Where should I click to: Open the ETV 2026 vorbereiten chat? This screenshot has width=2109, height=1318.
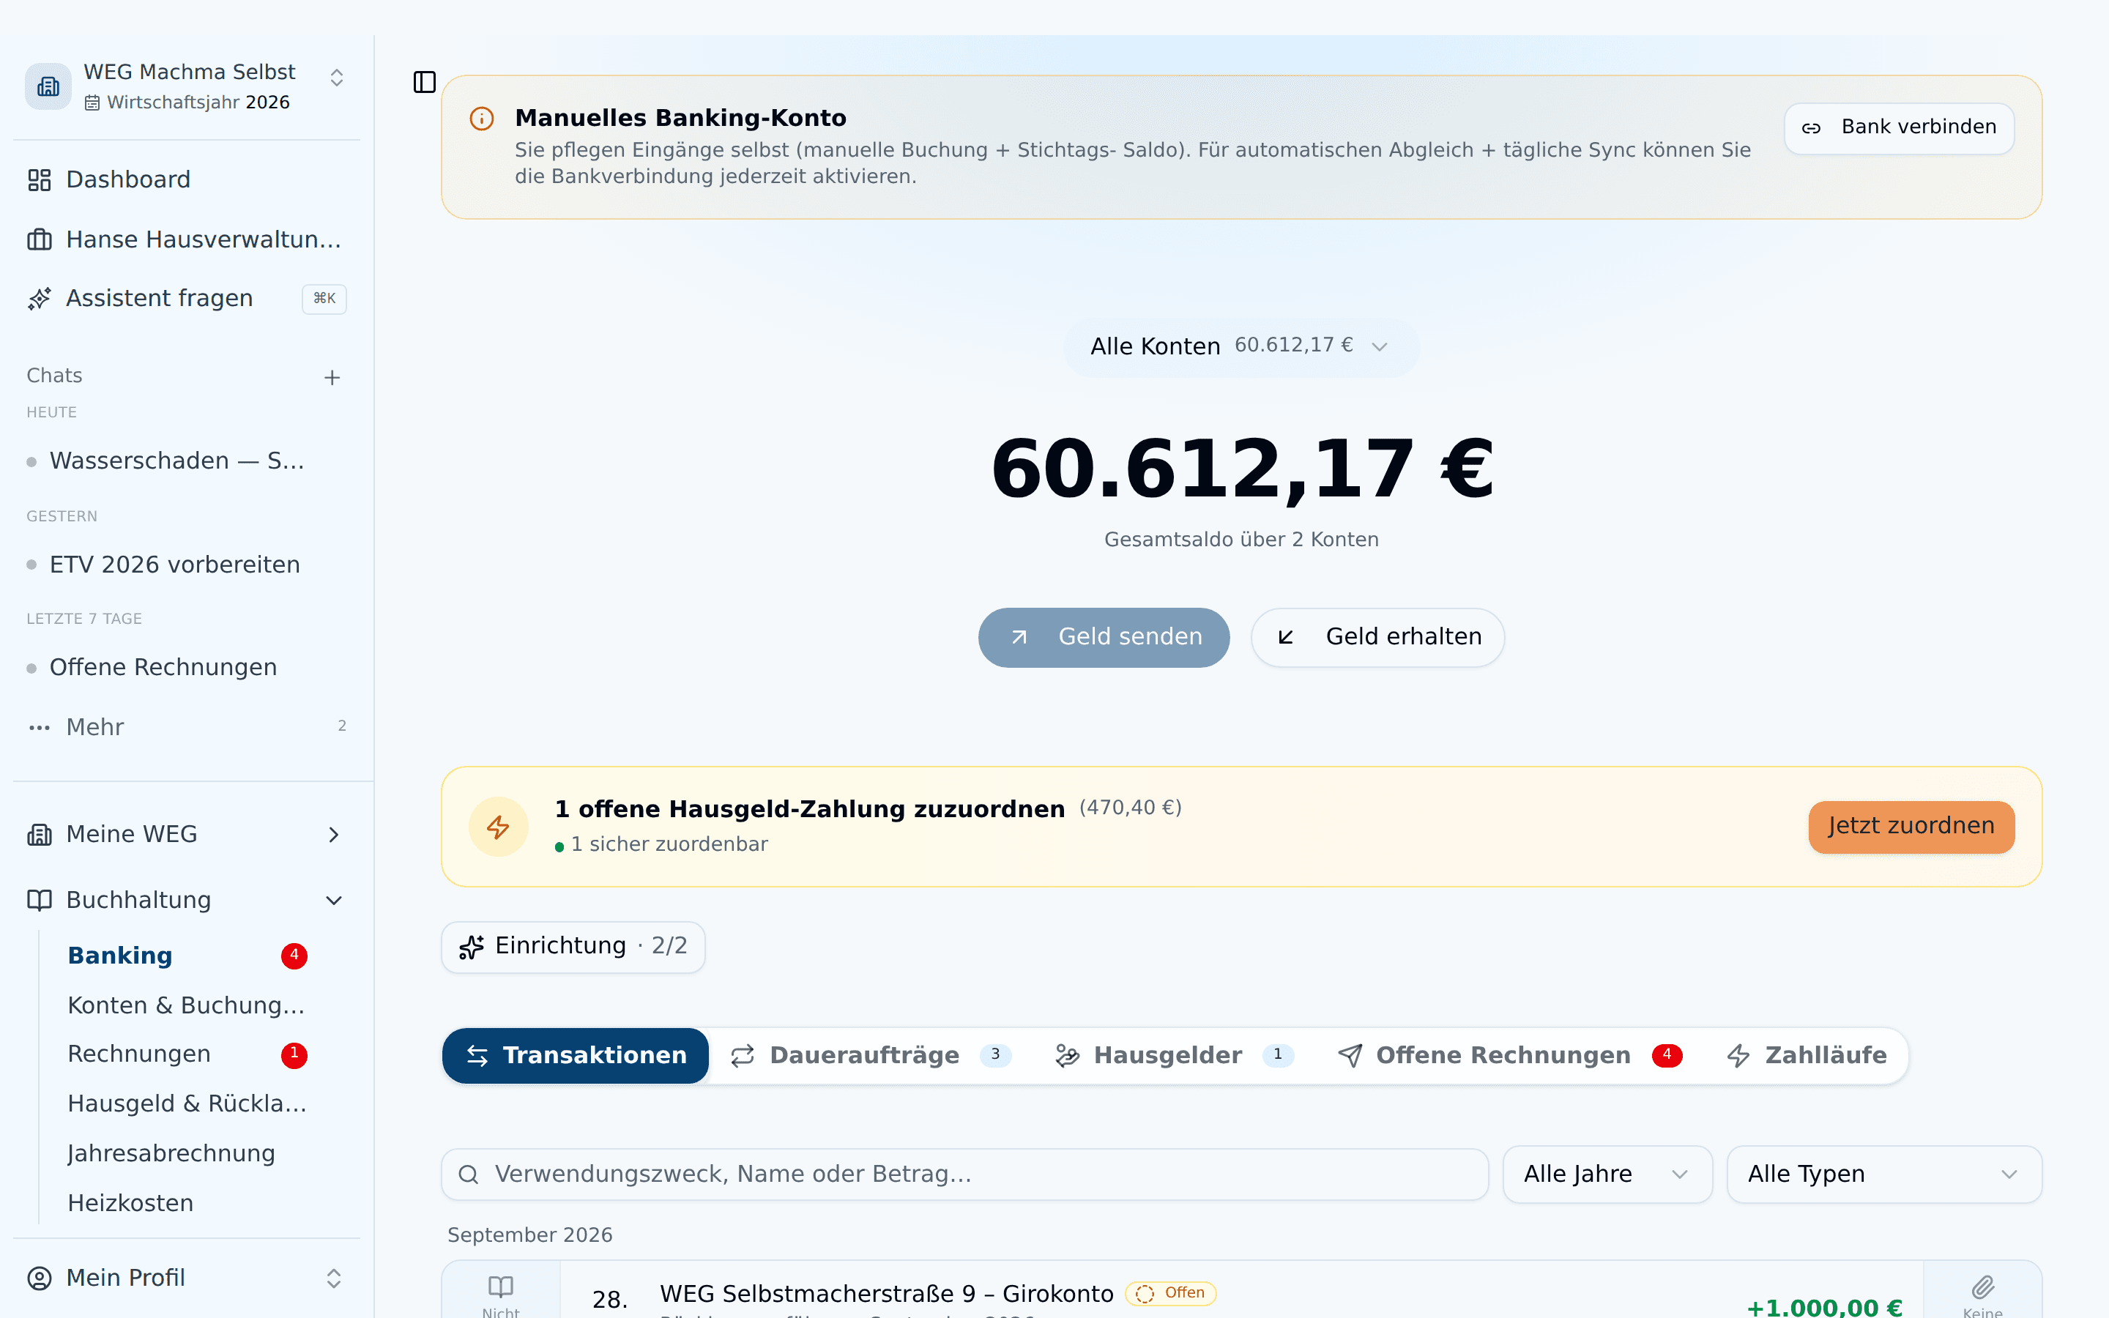pyautogui.click(x=174, y=565)
